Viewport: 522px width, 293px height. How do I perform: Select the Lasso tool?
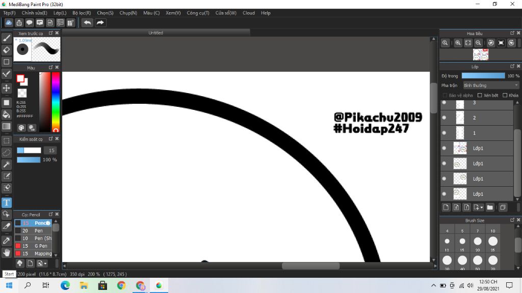(6, 153)
